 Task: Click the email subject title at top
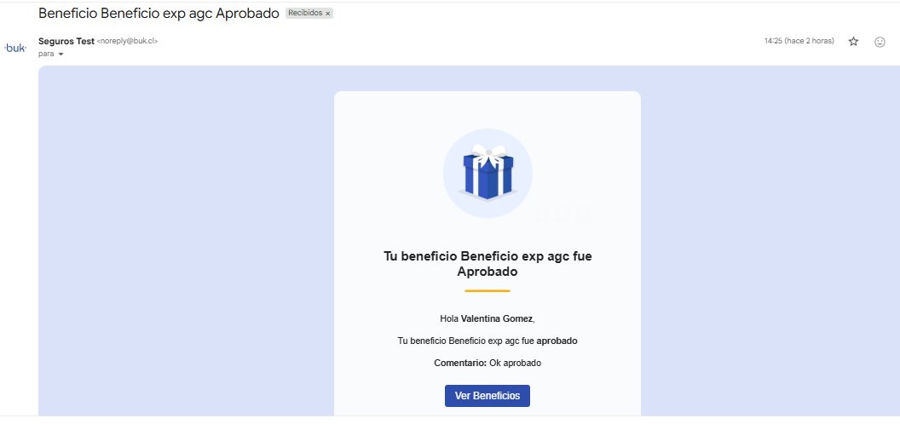(159, 14)
